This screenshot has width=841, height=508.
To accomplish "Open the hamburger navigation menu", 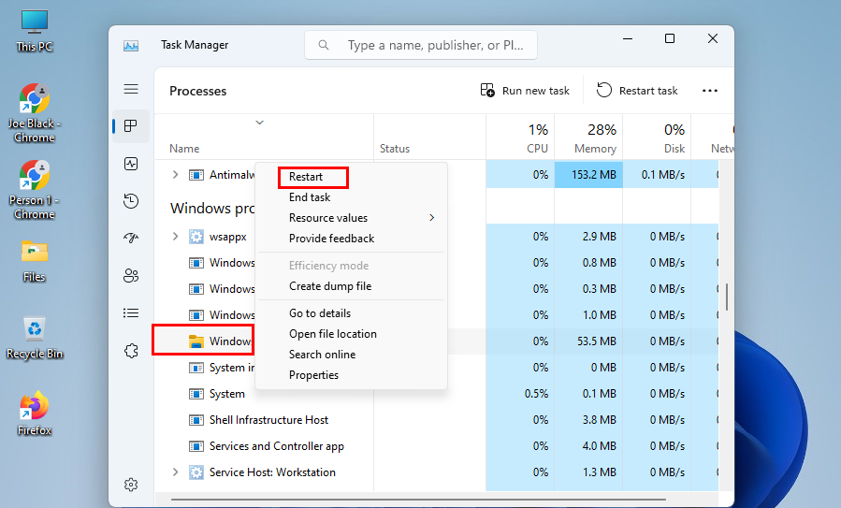I will pyautogui.click(x=131, y=89).
